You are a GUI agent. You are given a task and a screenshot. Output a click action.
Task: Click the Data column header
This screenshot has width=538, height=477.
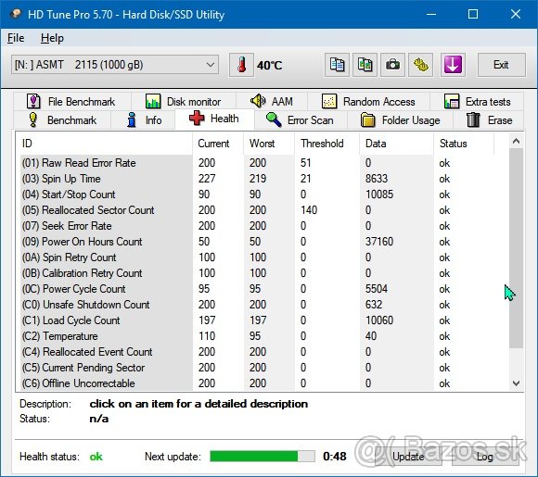[397, 144]
